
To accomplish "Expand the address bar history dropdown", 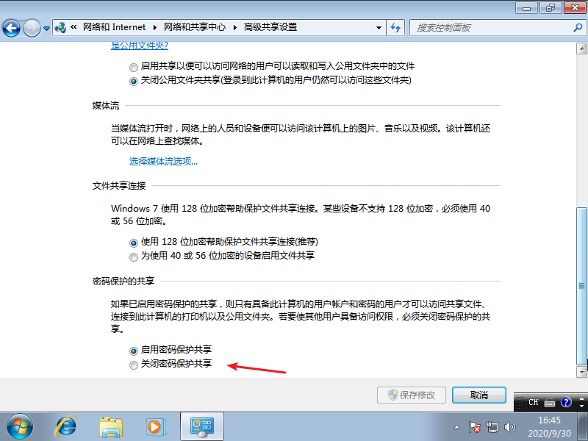I will pyautogui.click(x=379, y=27).
